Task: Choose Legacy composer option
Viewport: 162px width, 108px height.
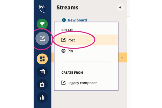Action: point(82,83)
